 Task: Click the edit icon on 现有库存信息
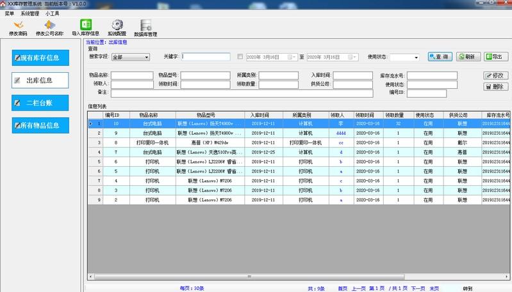pyautogui.click(x=17, y=58)
